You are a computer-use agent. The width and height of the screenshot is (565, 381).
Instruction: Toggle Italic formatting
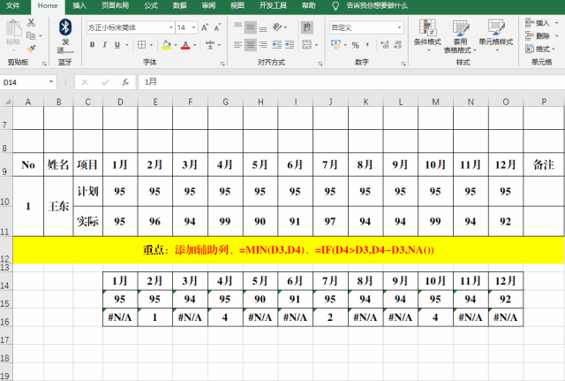[104, 45]
